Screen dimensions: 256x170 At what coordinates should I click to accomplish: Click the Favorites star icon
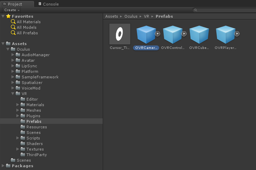(8, 16)
